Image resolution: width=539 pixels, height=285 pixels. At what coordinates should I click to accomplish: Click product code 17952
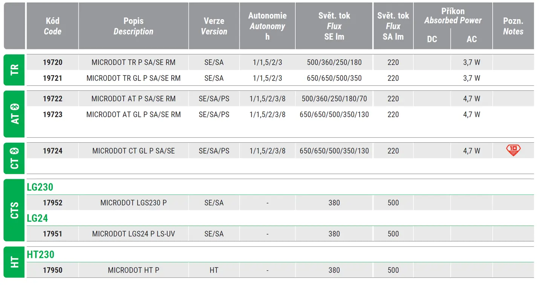tap(53, 203)
